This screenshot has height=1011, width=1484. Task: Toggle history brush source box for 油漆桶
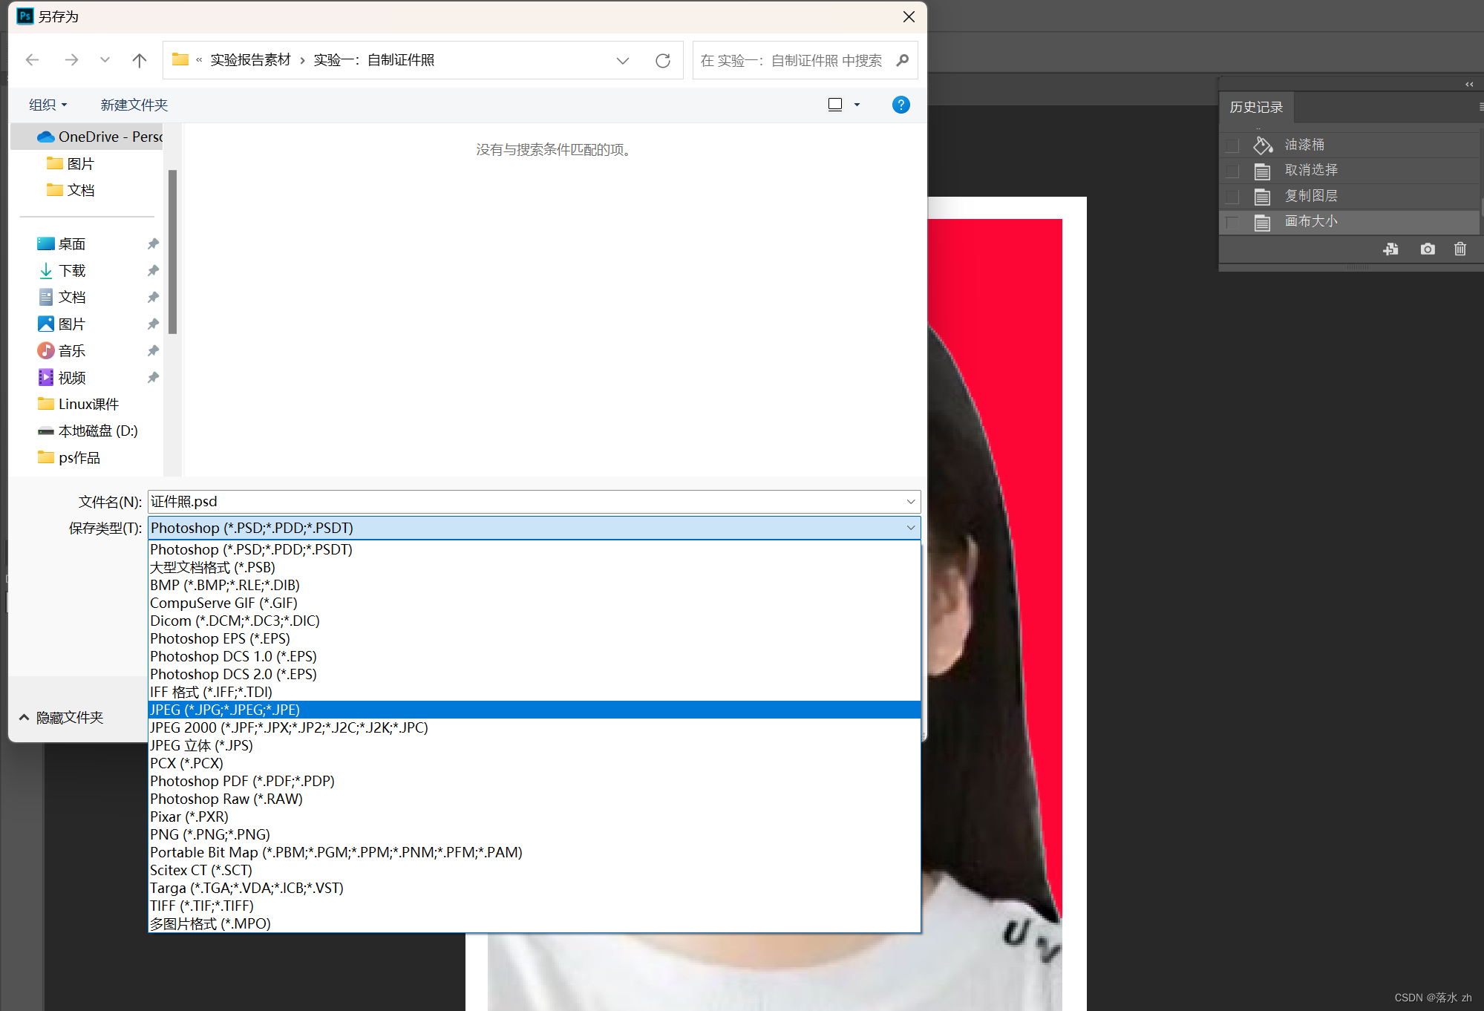(1233, 145)
